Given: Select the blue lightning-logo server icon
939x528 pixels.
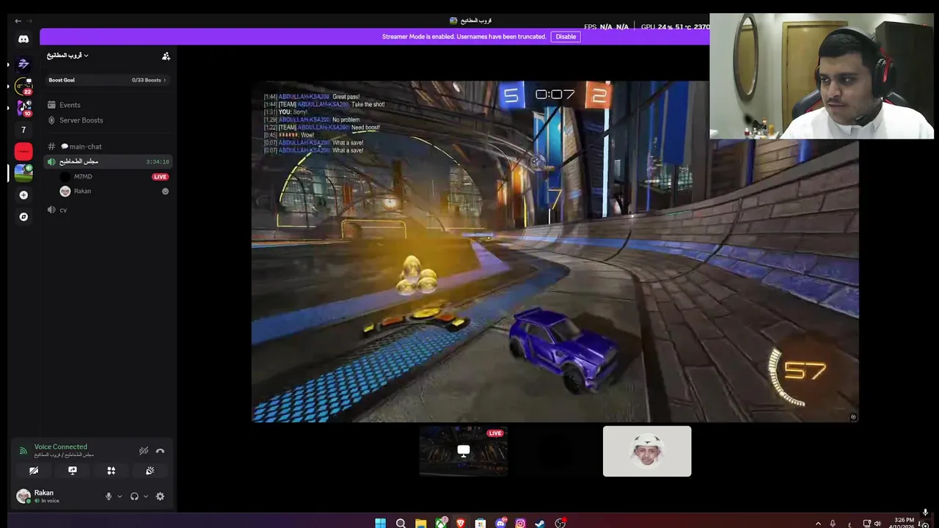Looking at the screenshot, I should [x=23, y=64].
